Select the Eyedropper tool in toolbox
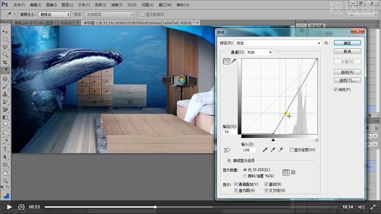The image size is (381, 214). tap(5, 70)
